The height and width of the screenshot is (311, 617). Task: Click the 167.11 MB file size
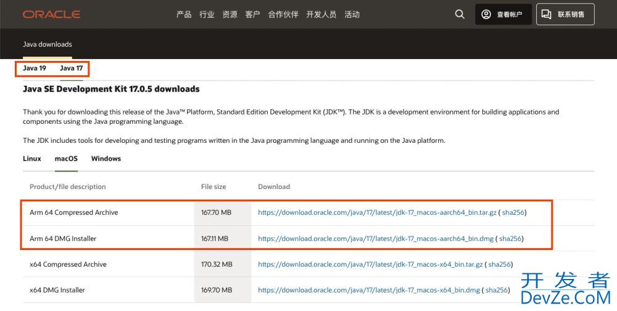[215, 238]
